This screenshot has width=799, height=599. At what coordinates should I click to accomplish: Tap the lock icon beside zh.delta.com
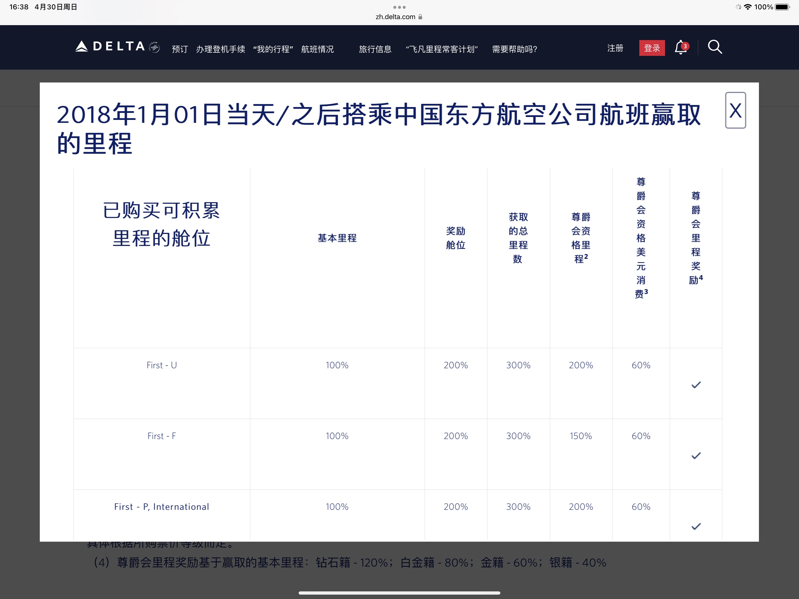pos(420,17)
